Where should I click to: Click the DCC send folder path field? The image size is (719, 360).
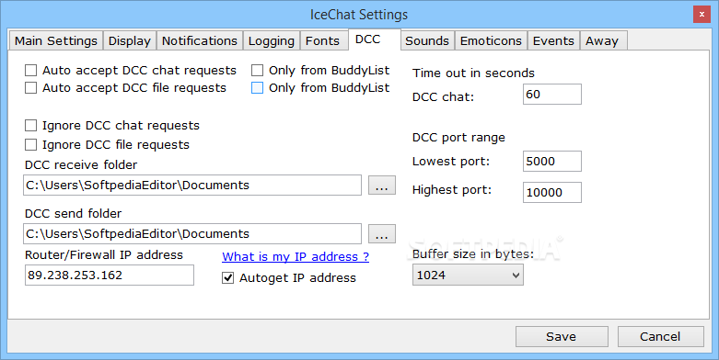[192, 234]
